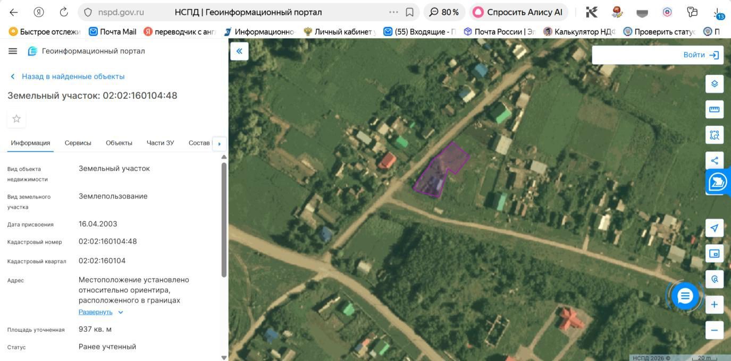The height and width of the screenshot is (361, 731).
Task: Click the info panel vertical scrollbar
Action: (x=224, y=219)
